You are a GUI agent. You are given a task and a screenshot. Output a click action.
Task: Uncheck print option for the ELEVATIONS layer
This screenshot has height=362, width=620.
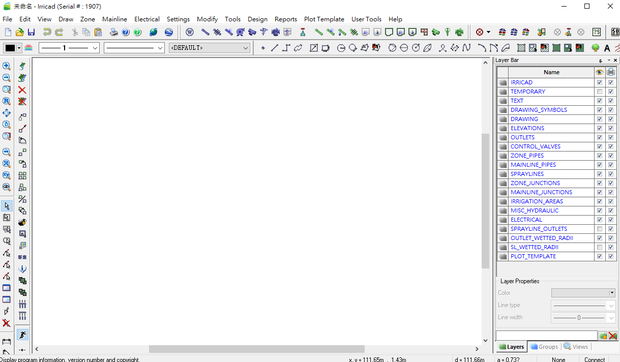(x=611, y=128)
